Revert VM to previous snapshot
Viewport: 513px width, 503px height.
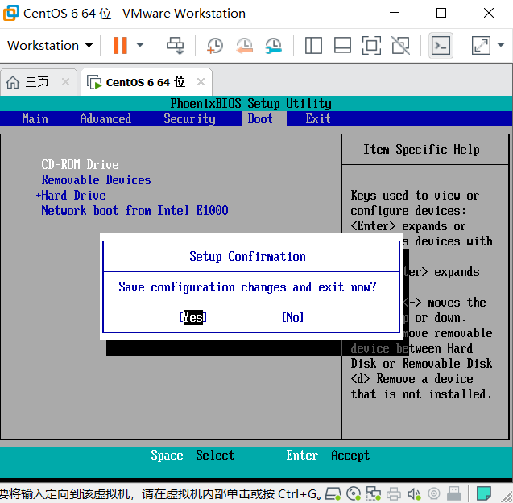tap(244, 45)
